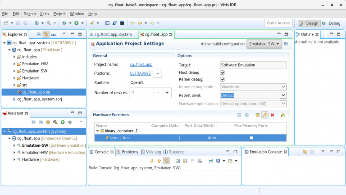Click the Debug perspective button
This screenshot has height=195, width=346.
[332, 23]
